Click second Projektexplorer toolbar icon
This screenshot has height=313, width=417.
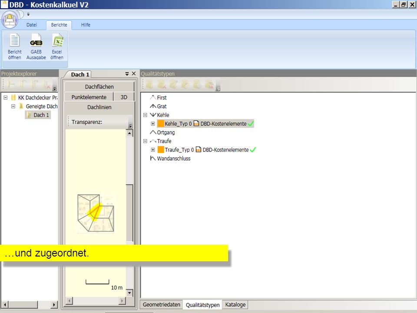[23, 84]
